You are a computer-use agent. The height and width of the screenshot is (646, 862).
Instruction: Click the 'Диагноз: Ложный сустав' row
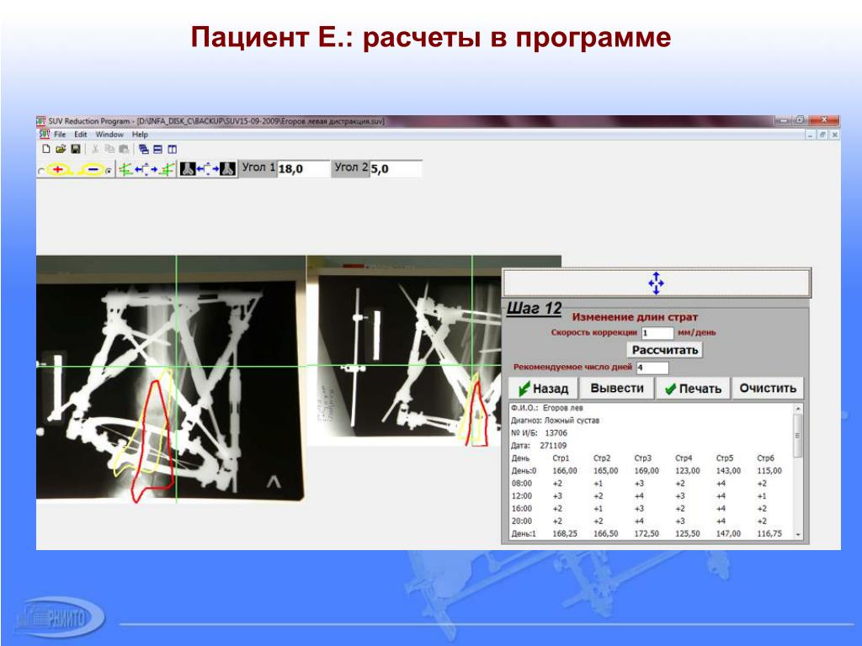556,421
